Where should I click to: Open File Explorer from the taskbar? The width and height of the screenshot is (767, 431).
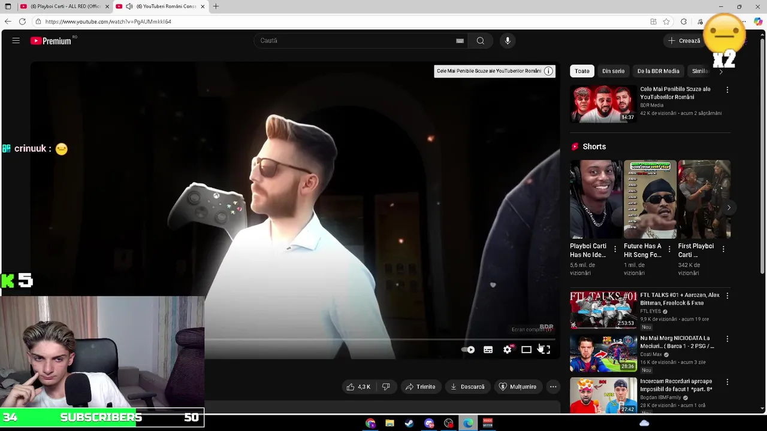(x=389, y=423)
